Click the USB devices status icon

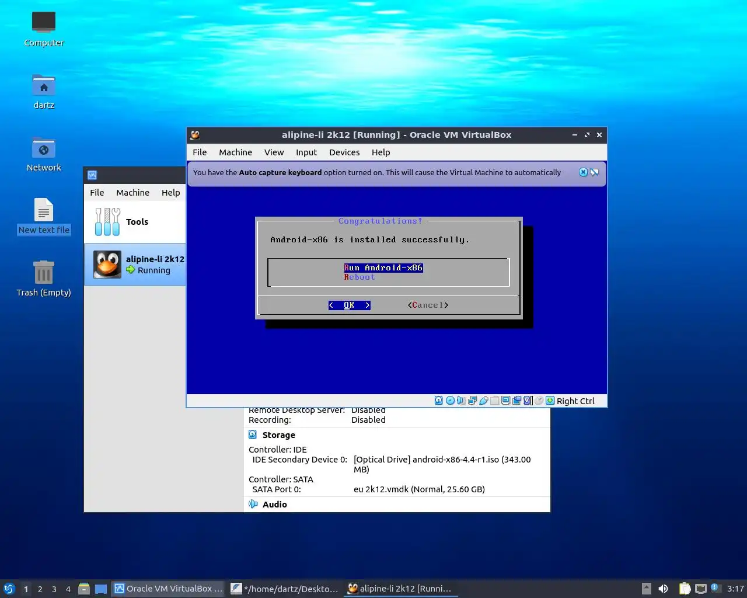coord(483,401)
